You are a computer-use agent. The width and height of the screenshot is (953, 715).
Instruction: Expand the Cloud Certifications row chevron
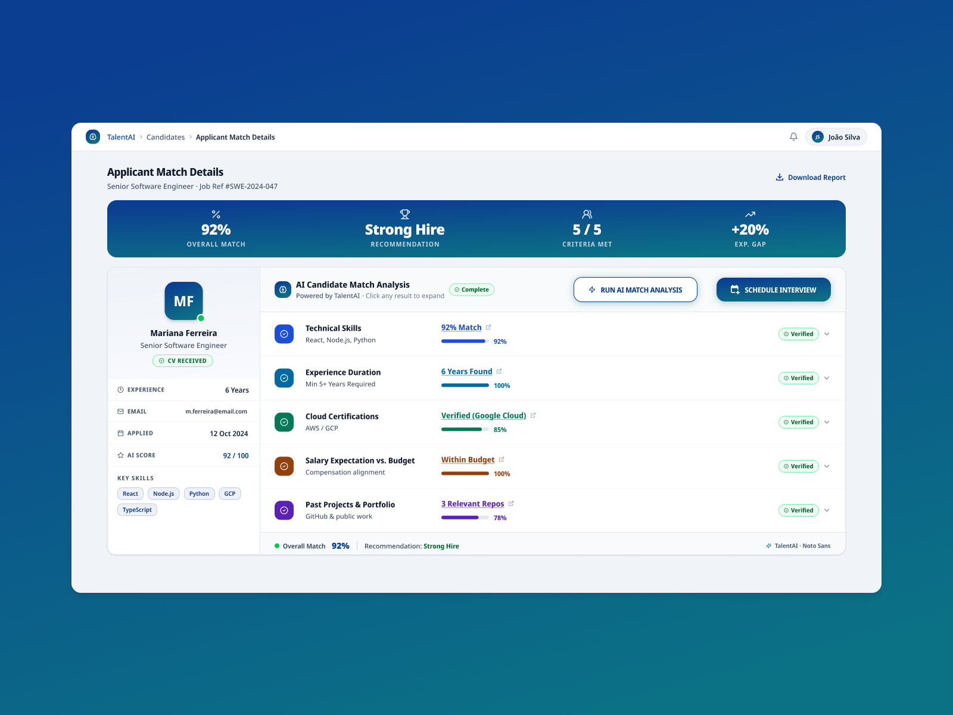click(827, 422)
